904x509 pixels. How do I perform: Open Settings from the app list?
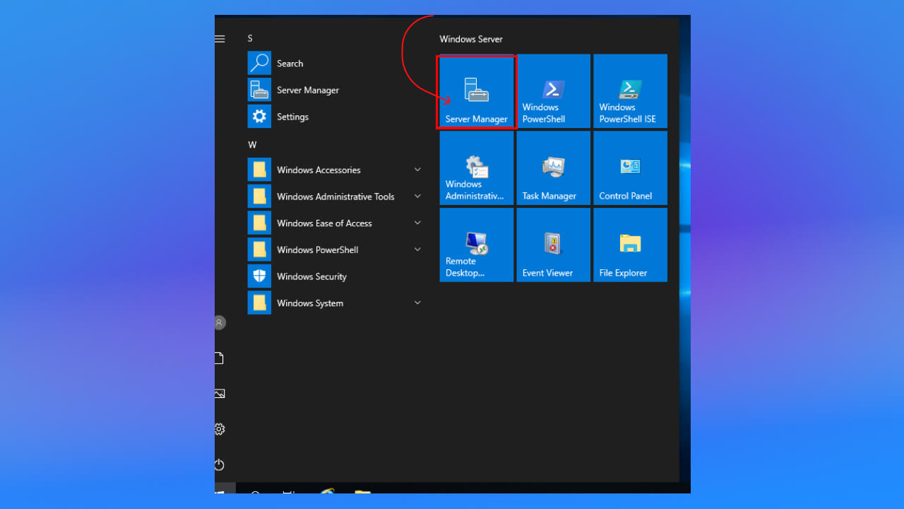[x=335, y=117]
